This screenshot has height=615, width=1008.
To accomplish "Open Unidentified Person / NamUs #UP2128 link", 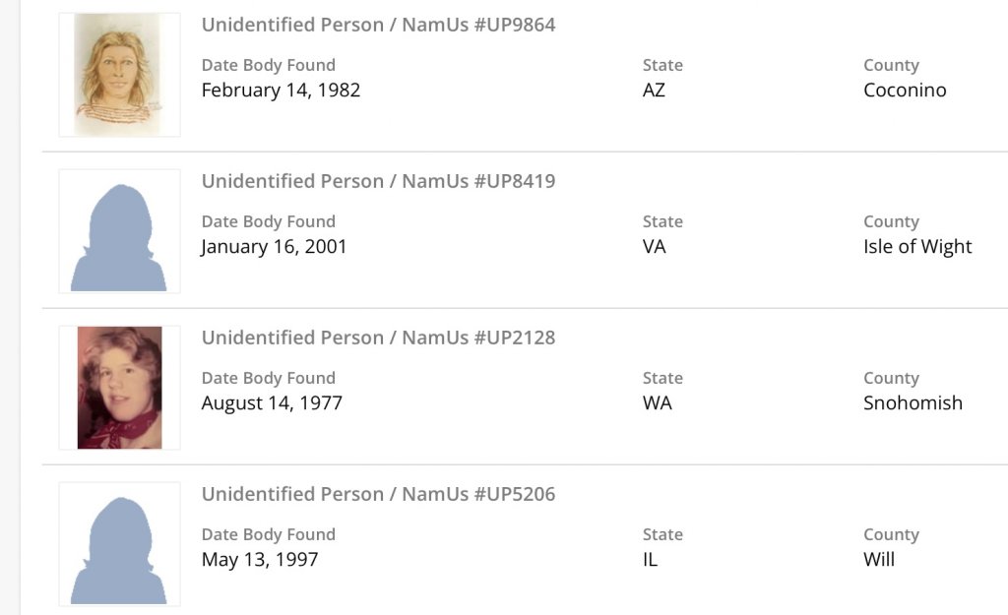I will click(x=378, y=338).
